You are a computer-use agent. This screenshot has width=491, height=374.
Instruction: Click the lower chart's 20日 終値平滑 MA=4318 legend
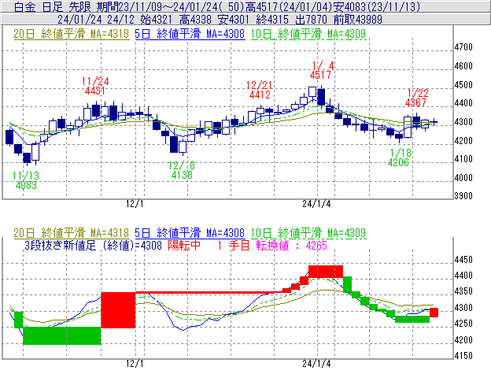point(72,233)
